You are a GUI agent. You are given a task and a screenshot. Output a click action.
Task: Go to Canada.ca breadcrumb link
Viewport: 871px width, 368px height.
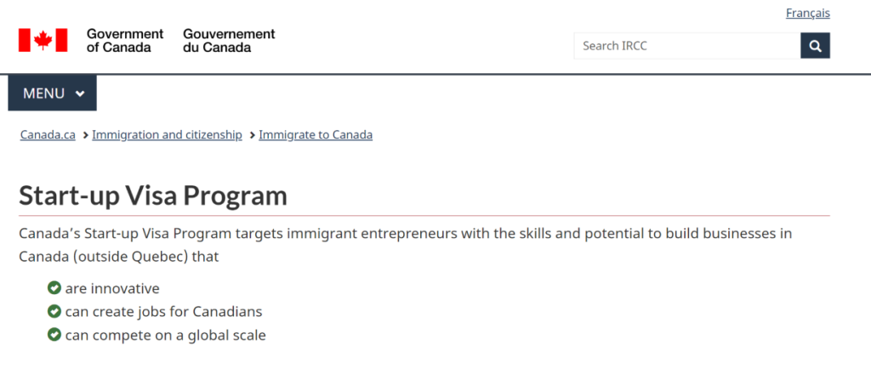point(48,135)
